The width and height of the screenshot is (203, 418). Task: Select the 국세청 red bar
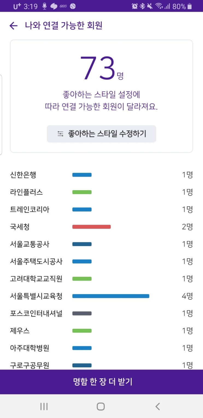coord(92,227)
